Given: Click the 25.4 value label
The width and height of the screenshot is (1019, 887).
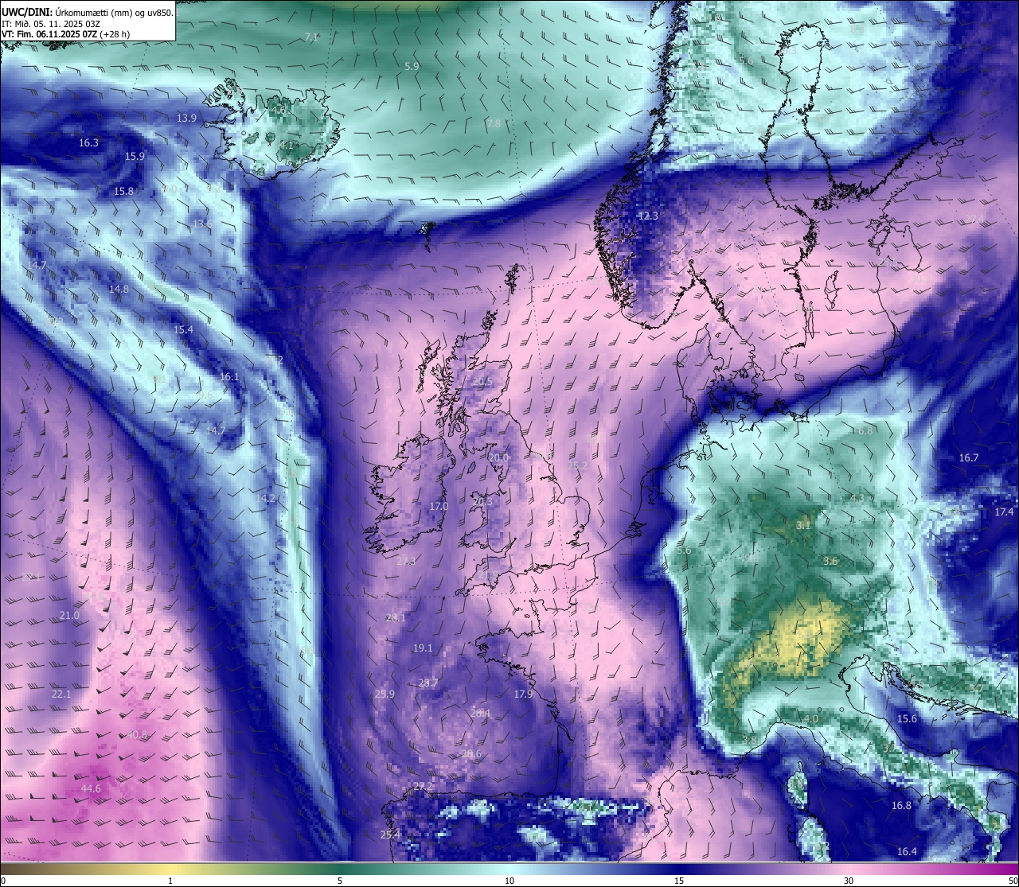Looking at the screenshot, I should 389,835.
